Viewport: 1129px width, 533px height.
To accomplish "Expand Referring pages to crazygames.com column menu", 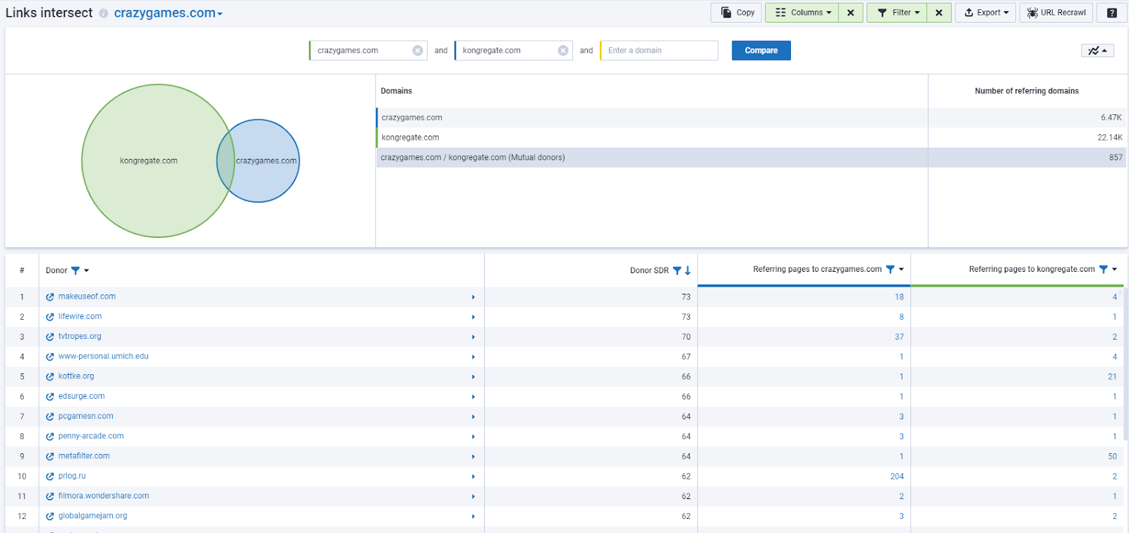I will point(901,269).
